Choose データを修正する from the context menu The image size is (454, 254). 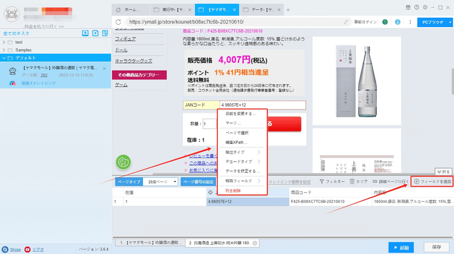pyautogui.click(x=242, y=171)
